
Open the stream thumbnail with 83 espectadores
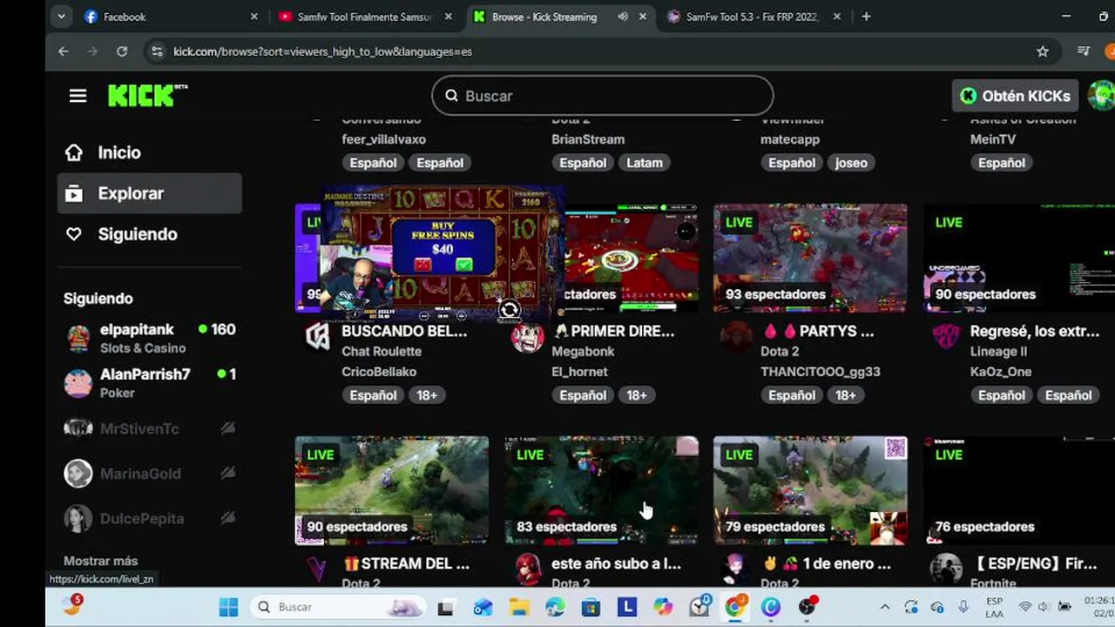(x=601, y=490)
